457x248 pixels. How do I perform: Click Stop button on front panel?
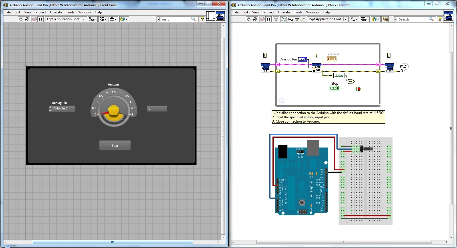coord(115,145)
